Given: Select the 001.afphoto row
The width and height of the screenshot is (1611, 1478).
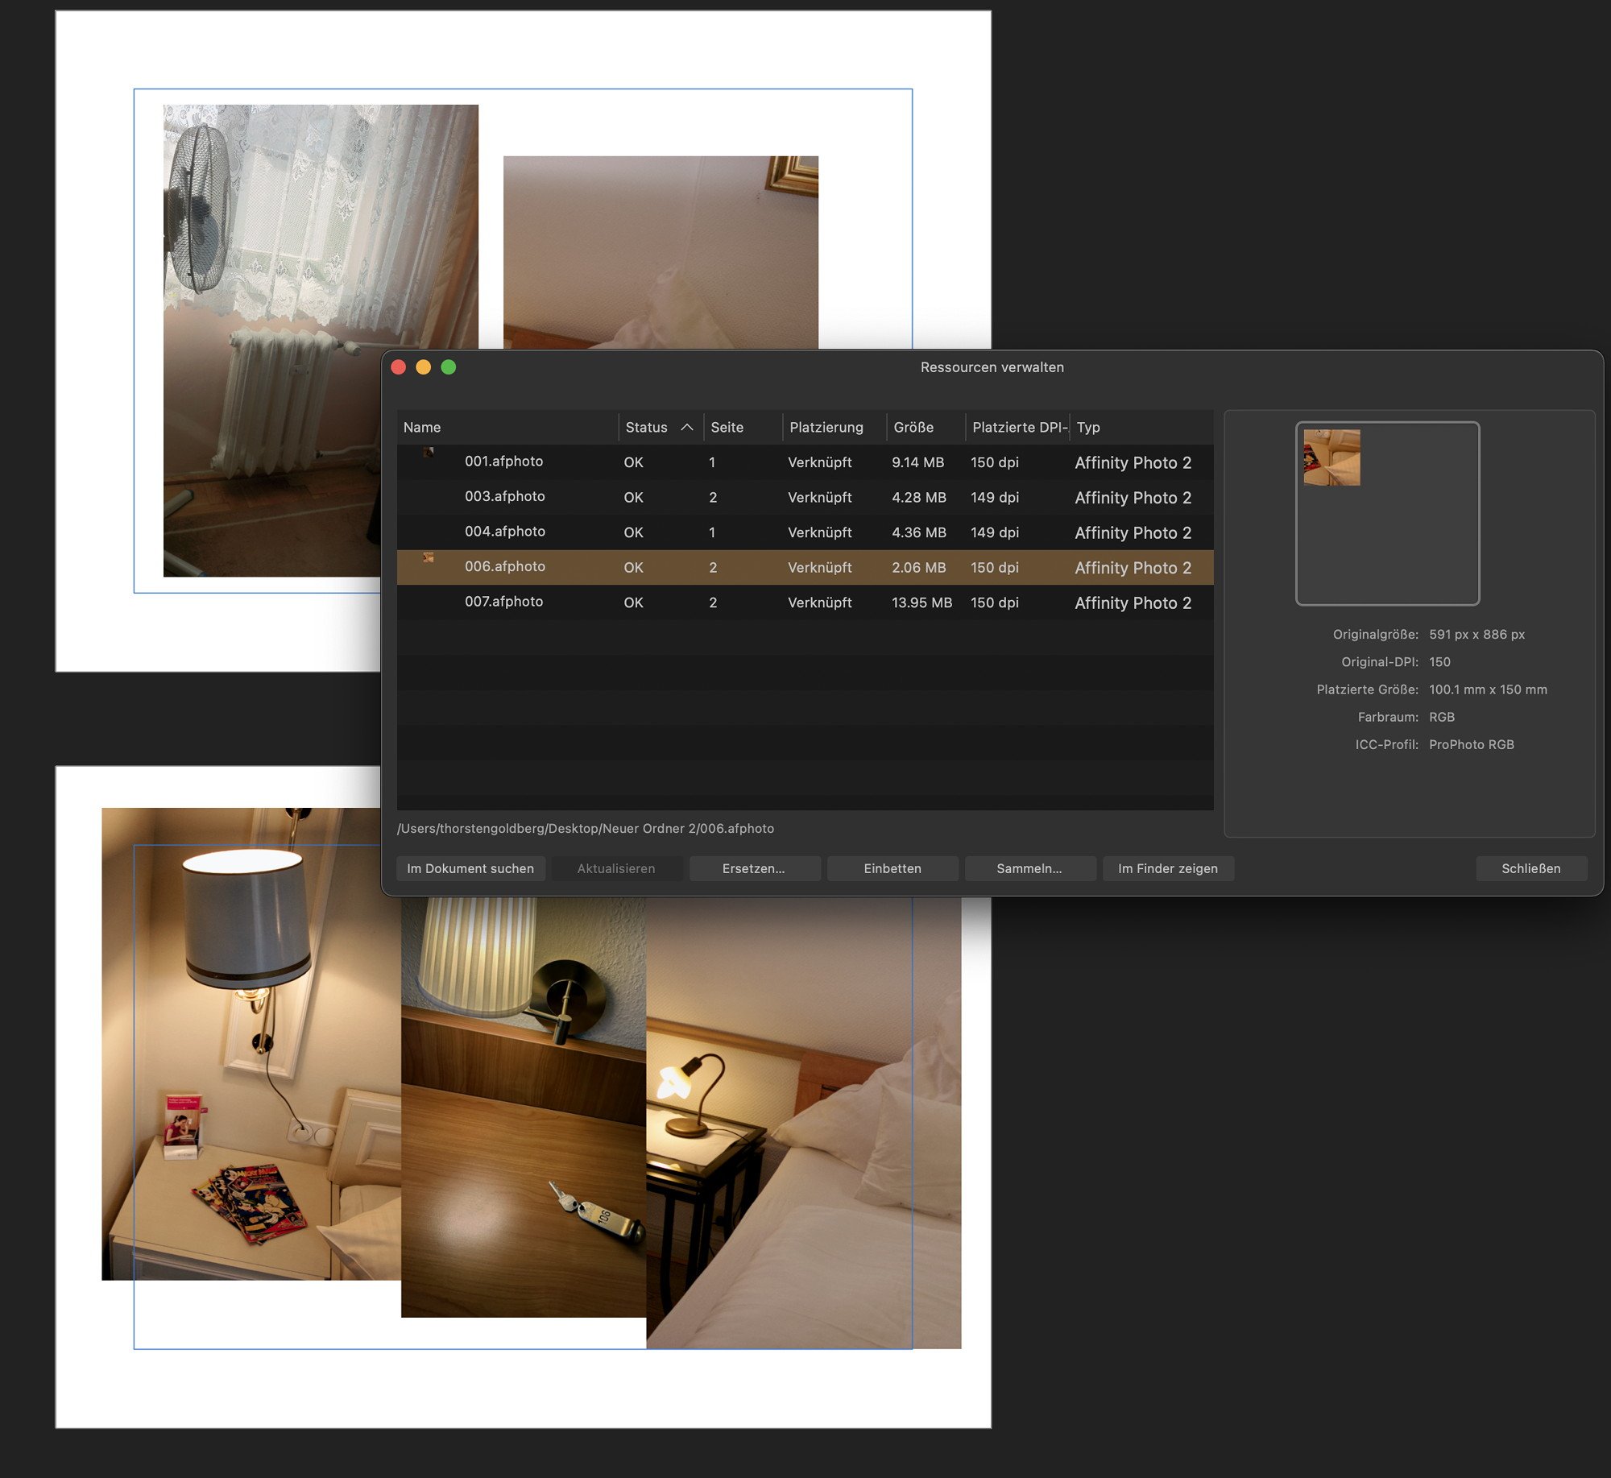Looking at the screenshot, I should [805, 462].
